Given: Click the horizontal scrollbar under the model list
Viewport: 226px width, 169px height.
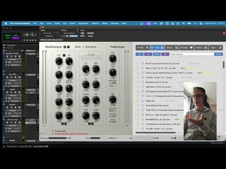Looking at the screenshot, I should pos(155,132).
